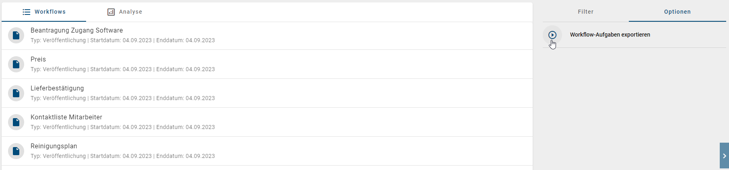Click document icon next to Kontaktliste Mitarbeiter

16,122
